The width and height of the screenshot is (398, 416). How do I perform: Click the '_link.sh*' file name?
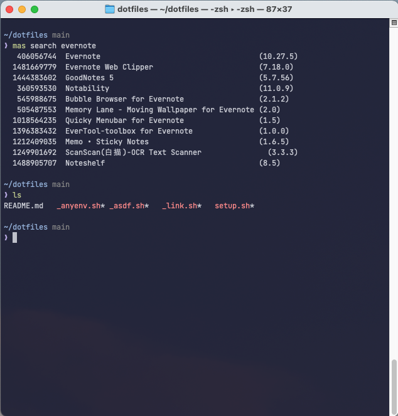tap(181, 206)
